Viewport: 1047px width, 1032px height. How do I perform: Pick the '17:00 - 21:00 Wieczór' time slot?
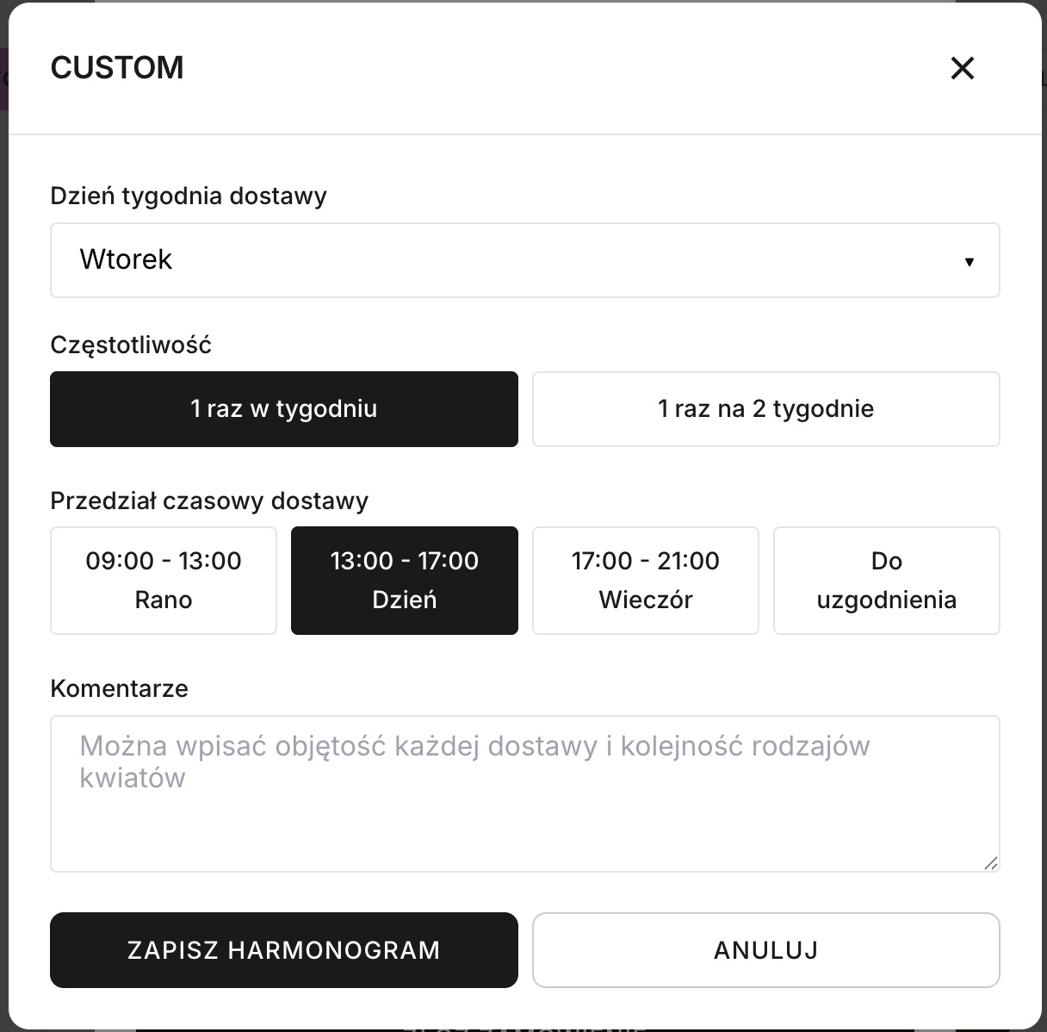click(x=645, y=580)
